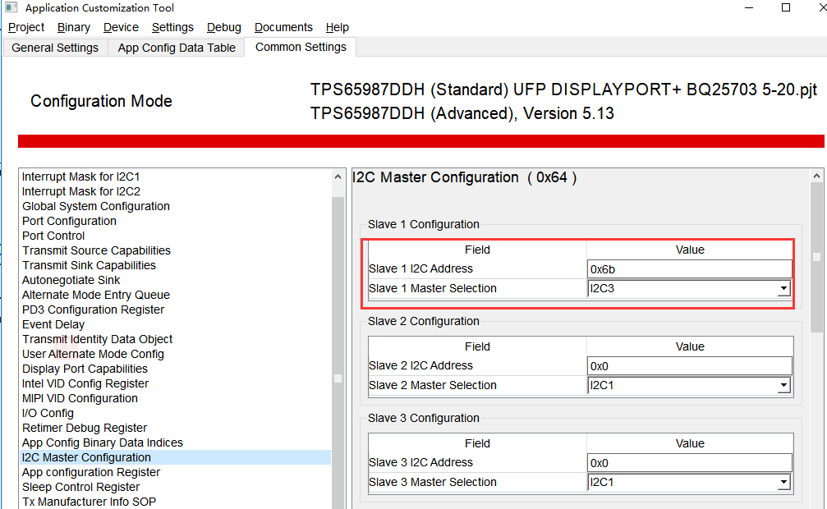827x509 pixels.
Task: Select Intel VID Config Register entry
Action: 175,383
